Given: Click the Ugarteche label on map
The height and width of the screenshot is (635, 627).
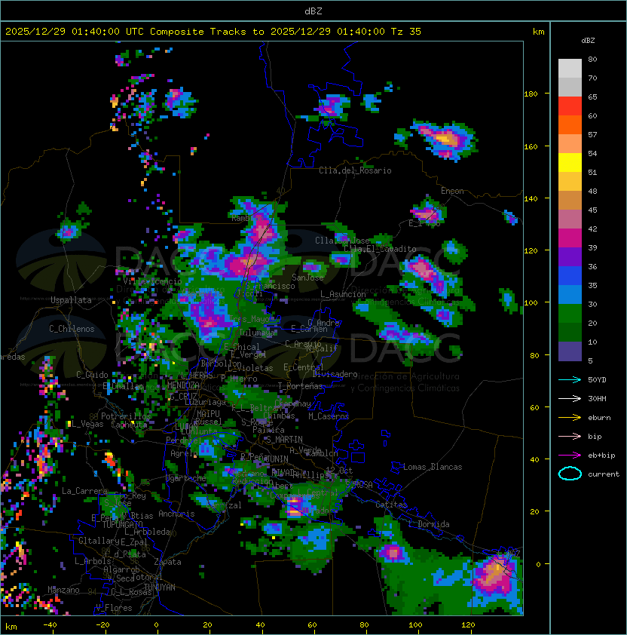Looking at the screenshot, I should (186, 478).
